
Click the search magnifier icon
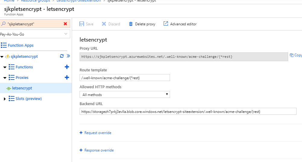tap(3, 24)
